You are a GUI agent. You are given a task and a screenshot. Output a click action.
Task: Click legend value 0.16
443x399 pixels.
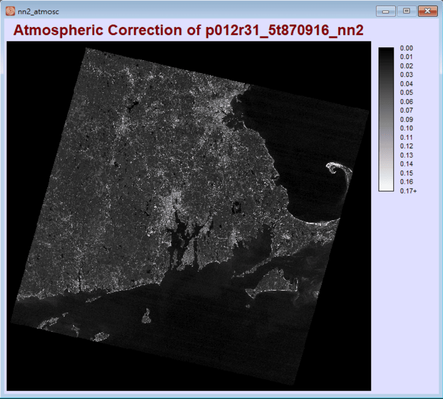[406, 182]
